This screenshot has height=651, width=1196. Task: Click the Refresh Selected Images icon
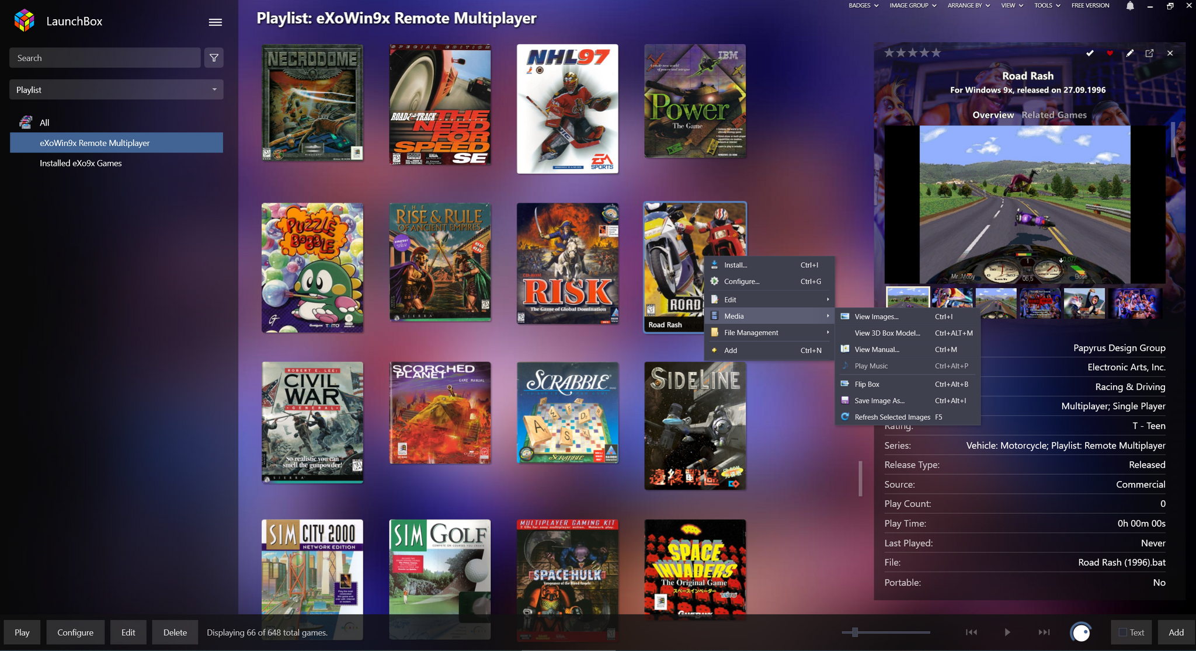click(844, 417)
